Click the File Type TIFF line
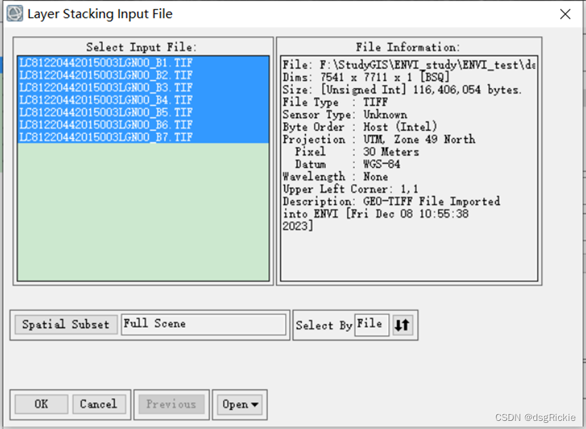Viewport: 586px width, 429px height. point(335,102)
